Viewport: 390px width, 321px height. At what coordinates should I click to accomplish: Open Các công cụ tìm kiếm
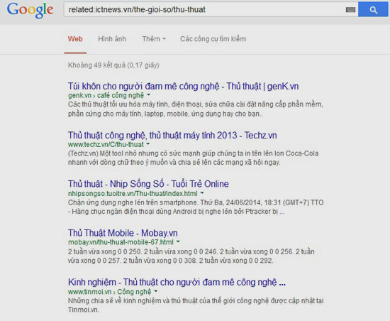[x=213, y=39]
